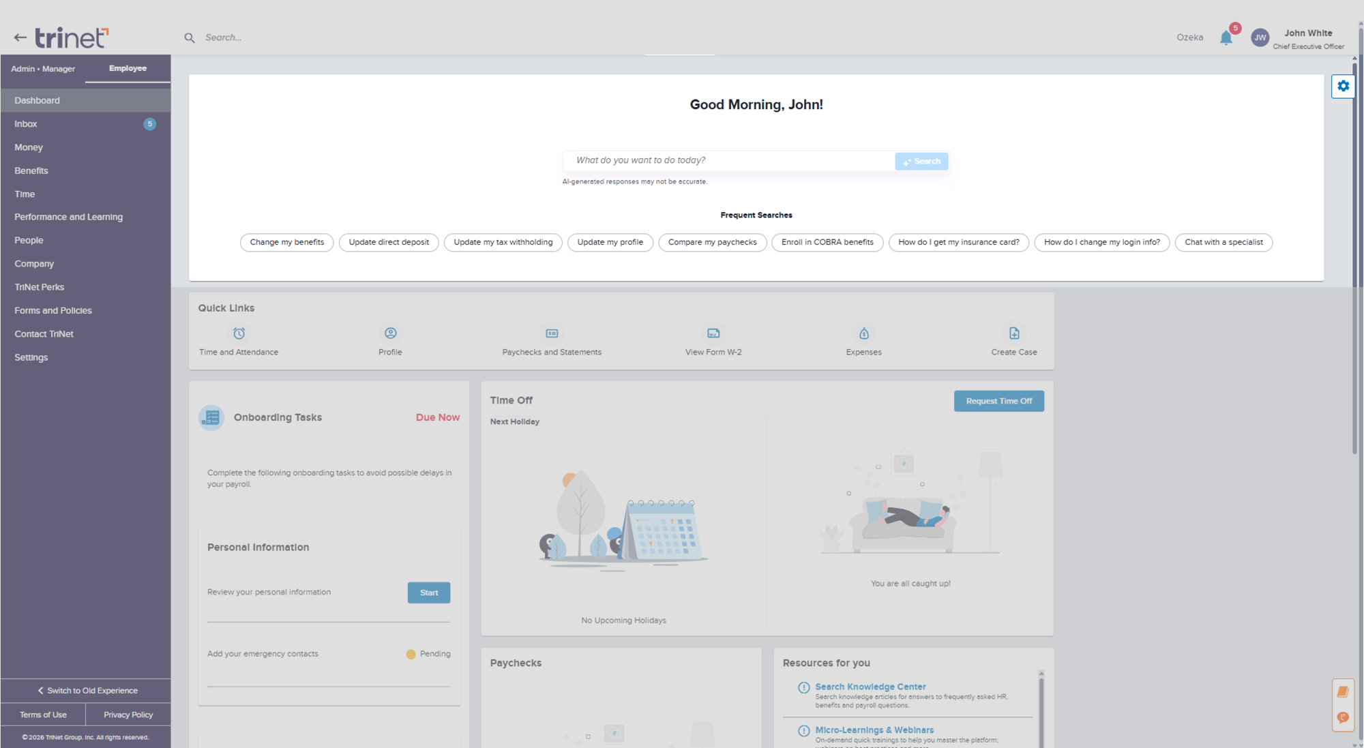Image resolution: width=1364 pixels, height=748 pixels.
Task: Open the dashboard settings gear
Action: coord(1343,86)
